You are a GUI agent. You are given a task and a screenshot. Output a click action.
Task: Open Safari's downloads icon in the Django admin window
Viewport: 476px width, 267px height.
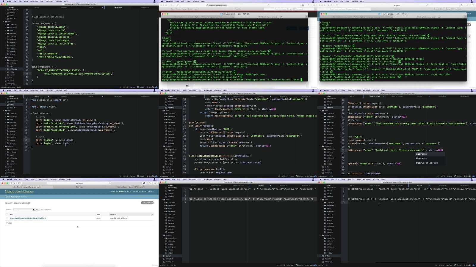(144, 183)
